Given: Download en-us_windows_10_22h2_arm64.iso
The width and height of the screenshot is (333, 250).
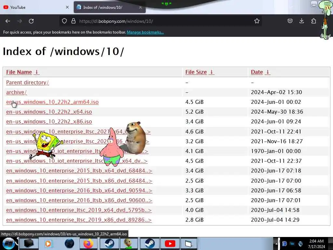Looking at the screenshot, I should [52, 102].
